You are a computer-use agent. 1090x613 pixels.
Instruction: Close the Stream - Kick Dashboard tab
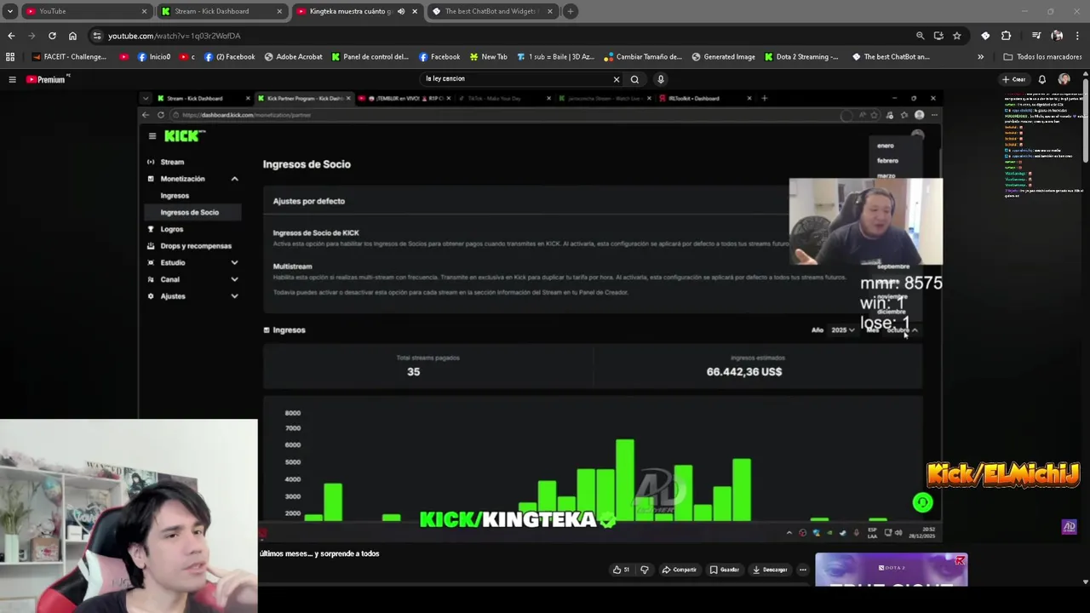click(x=279, y=11)
